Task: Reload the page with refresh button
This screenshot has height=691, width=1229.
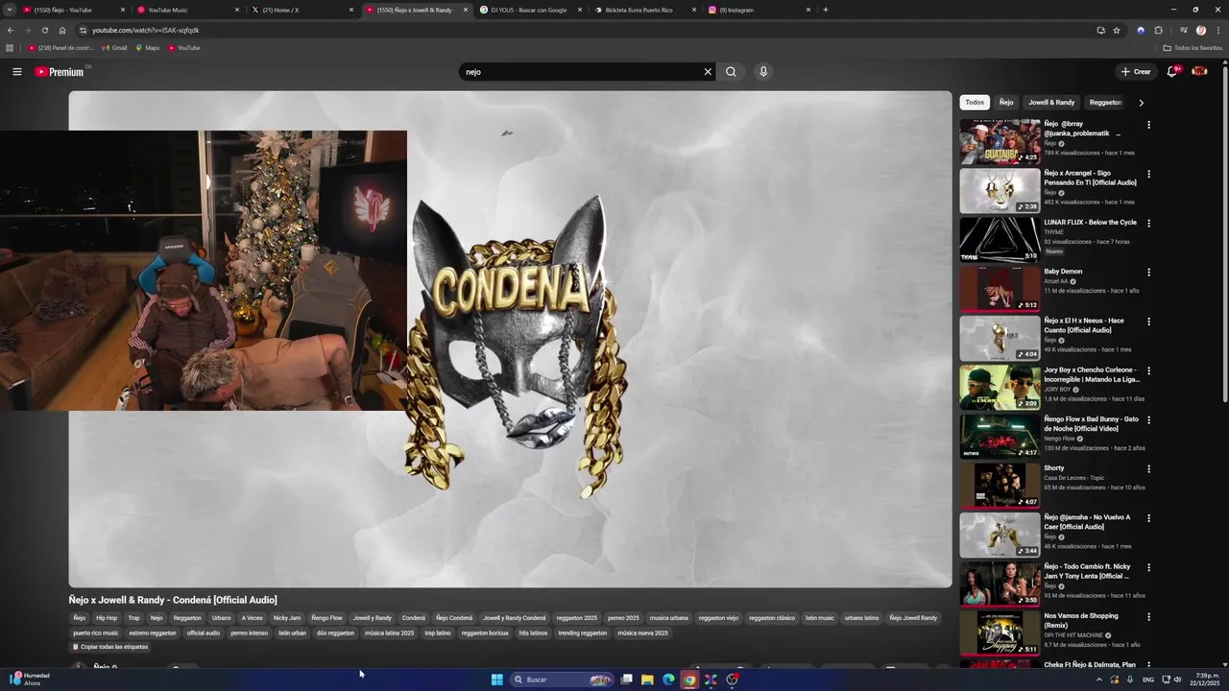Action: 45,30
